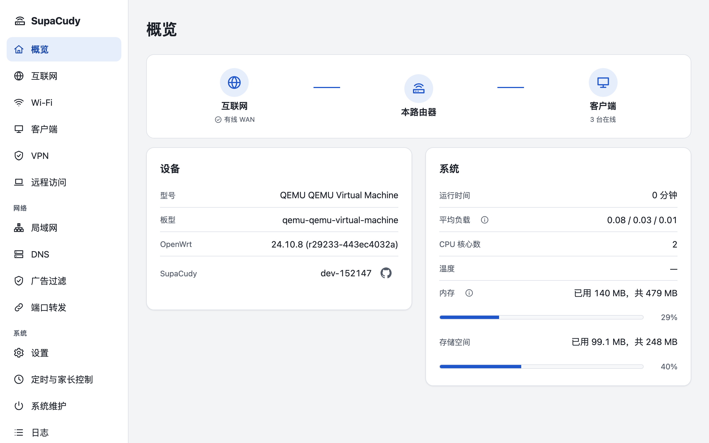Click the link icon beside 端口转发
This screenshot has width=709, height=443.
pyautogui.click(x=19, y=307)
